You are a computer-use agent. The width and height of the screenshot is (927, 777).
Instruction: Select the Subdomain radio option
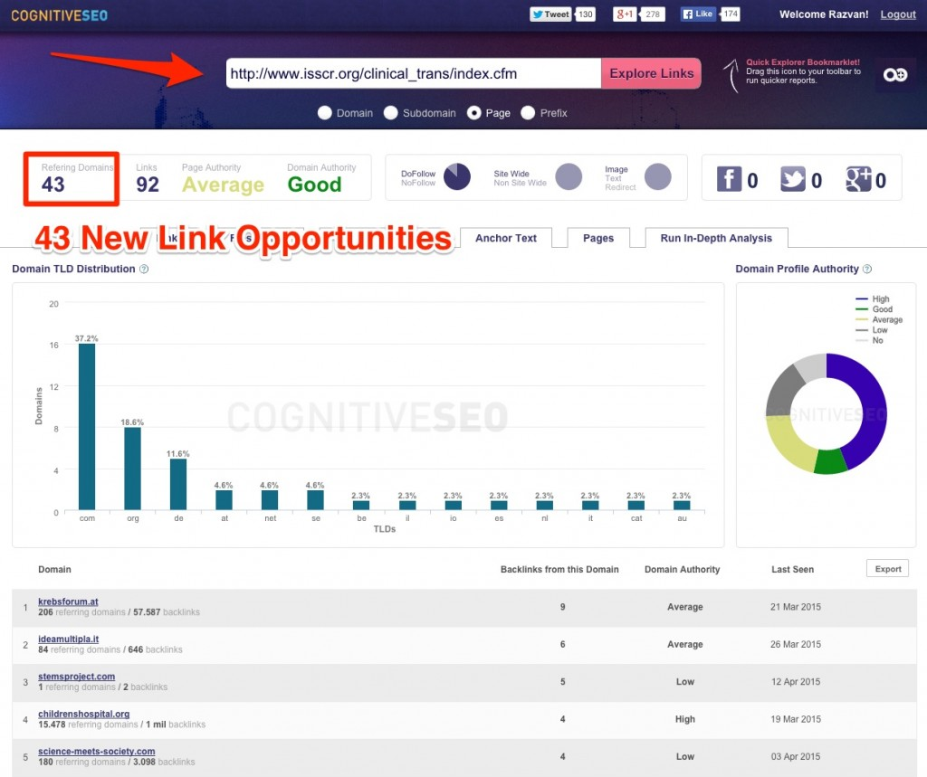[391, 113]
